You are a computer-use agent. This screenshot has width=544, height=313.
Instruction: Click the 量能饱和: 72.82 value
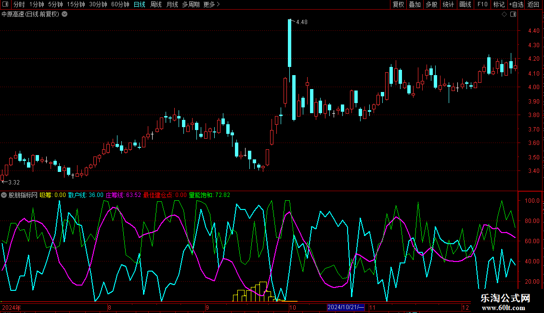click(x=209, y=195)
